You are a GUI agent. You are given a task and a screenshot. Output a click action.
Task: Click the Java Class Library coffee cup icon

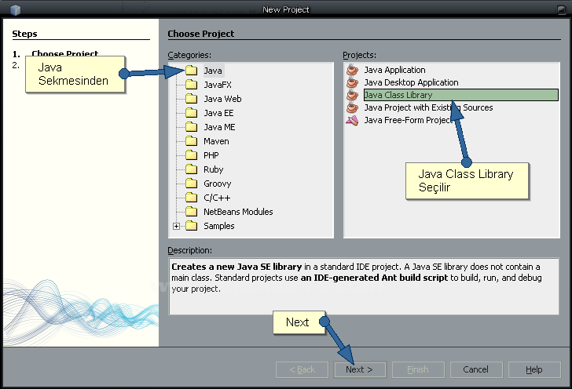[352, 95]
